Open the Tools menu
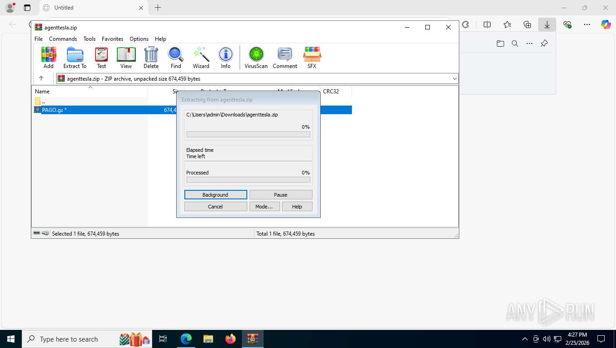616x348 pixels. pyautogui.click(x=89, y=39)
